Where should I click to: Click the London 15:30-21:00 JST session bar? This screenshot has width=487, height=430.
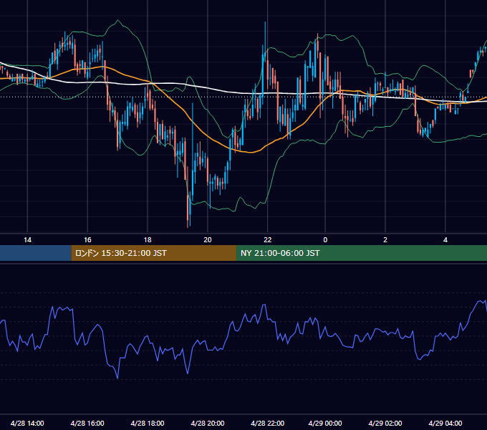154,253
